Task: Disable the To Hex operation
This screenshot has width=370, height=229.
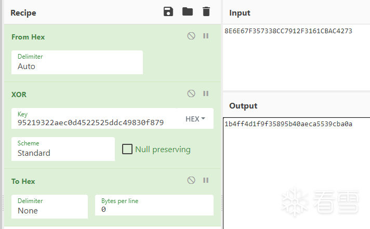Action: 191,180
